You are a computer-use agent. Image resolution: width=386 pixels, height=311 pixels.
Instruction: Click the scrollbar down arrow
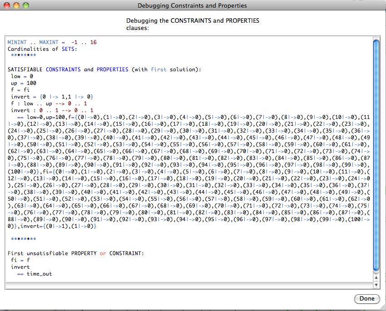tap(376, 285)
